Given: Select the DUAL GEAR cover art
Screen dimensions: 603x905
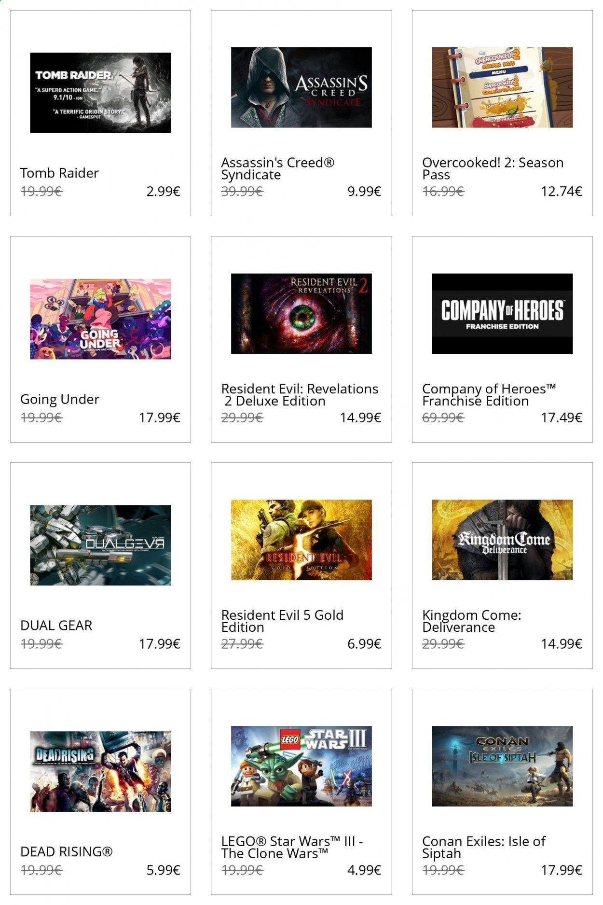Looking at the screenshot, I should 100,545.
